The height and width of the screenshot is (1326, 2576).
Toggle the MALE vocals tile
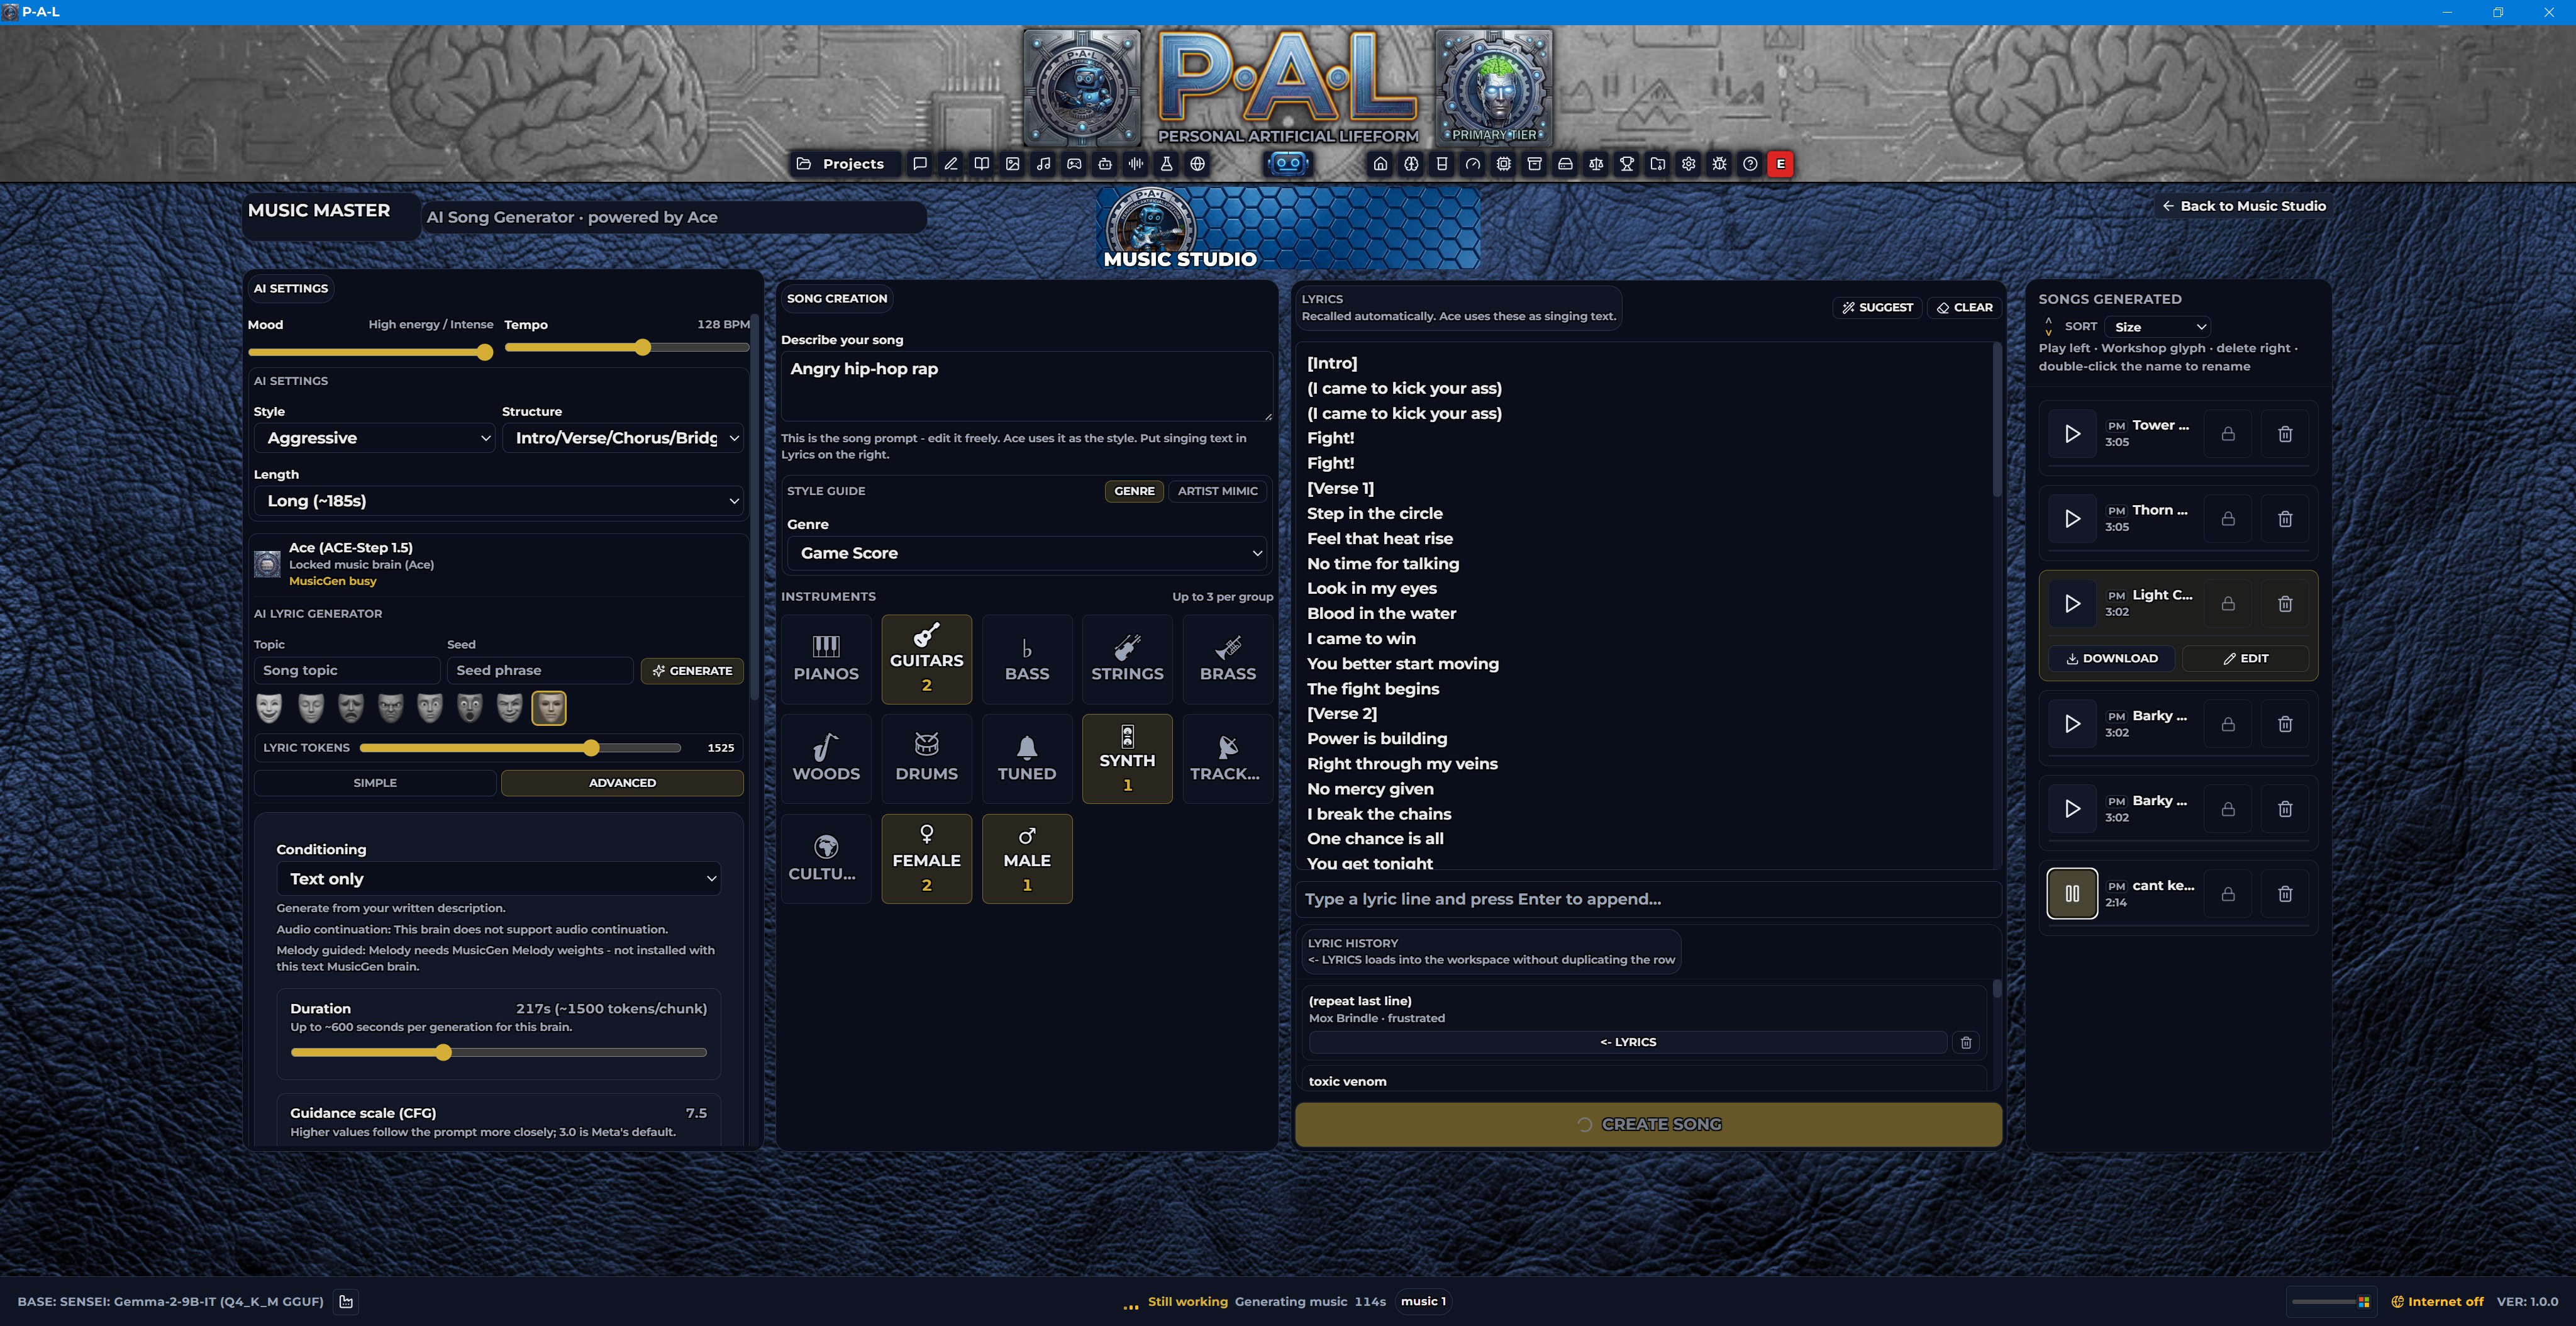pyautogui.click(x=1027, y=859)
